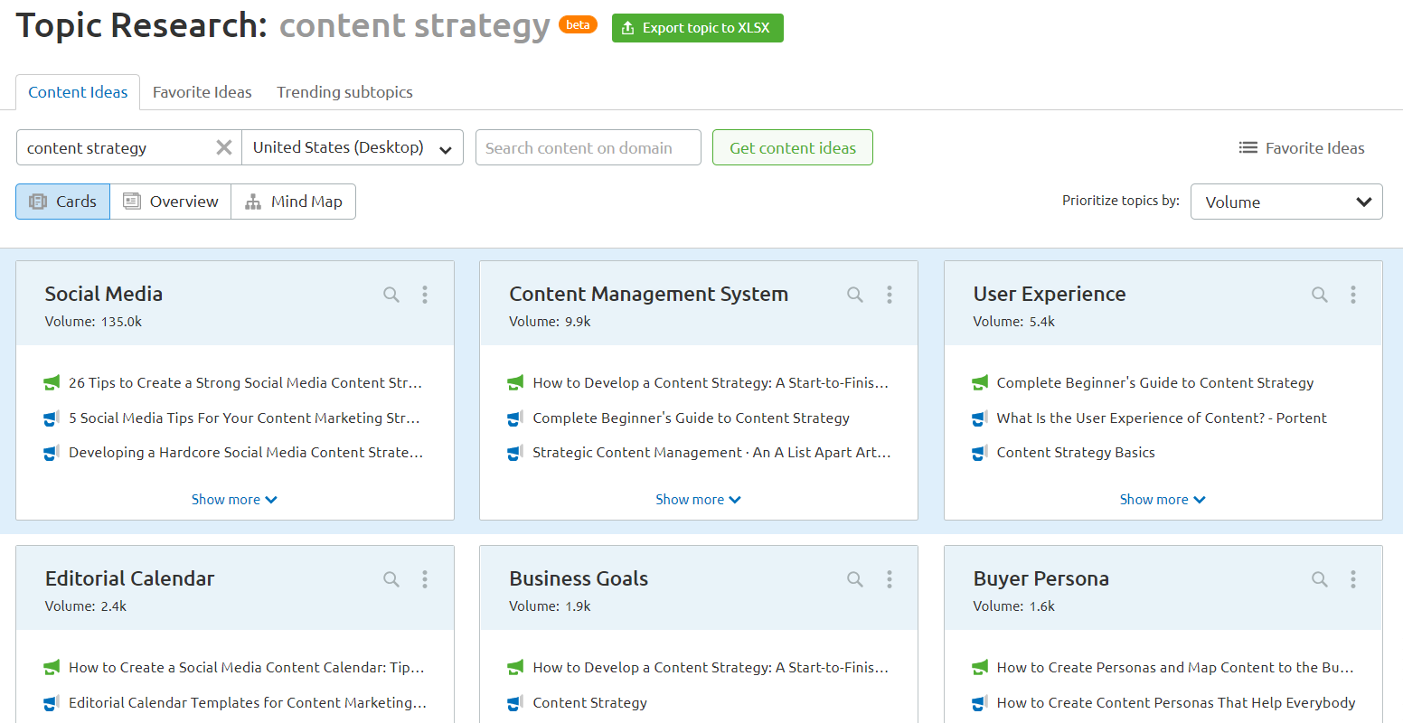
Task: Click the Social Media card title
Action: coord(104,295)
